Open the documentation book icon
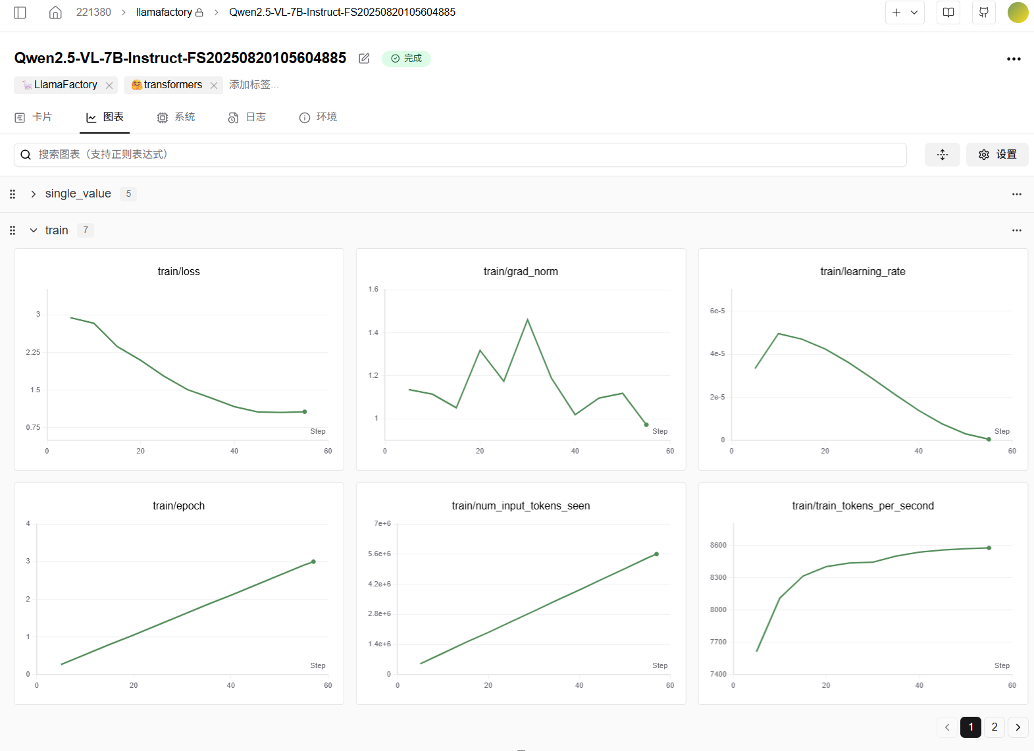This screenshot has width=1034, height=751. click(x=948, y=13)
